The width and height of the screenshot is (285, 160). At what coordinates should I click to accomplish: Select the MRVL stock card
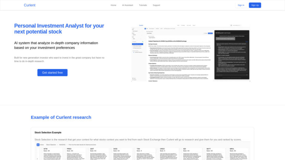(x=238, y=154)
